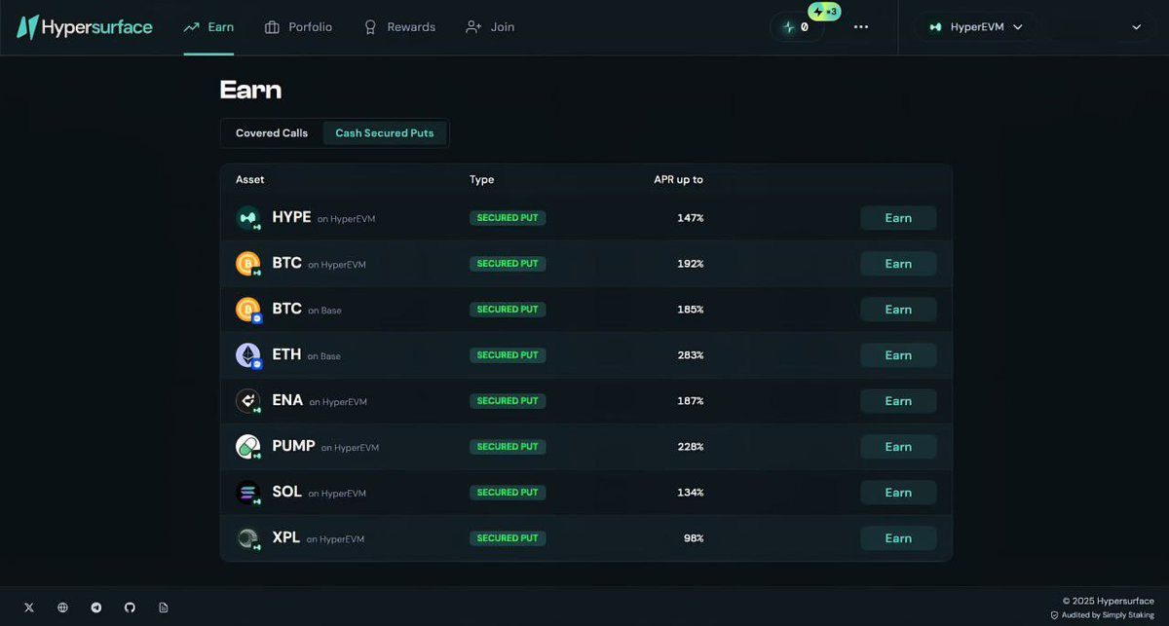The image size is (1169, 626).
Task: Click Earn button for BTC on Base
Action: 898,310
